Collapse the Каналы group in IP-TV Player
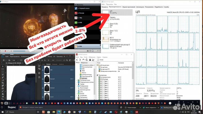The image size is (203, 114). click(75, 5)
